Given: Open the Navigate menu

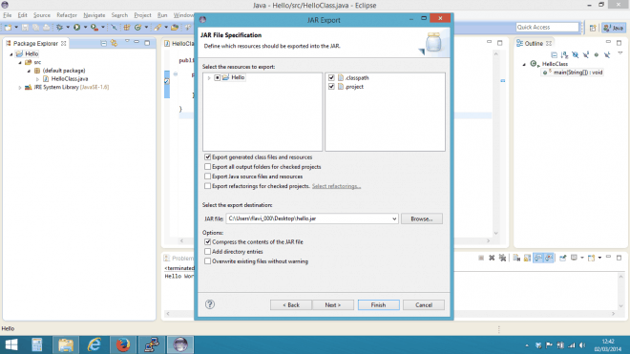Looking at the screenshot, I should tap(94, 15).
